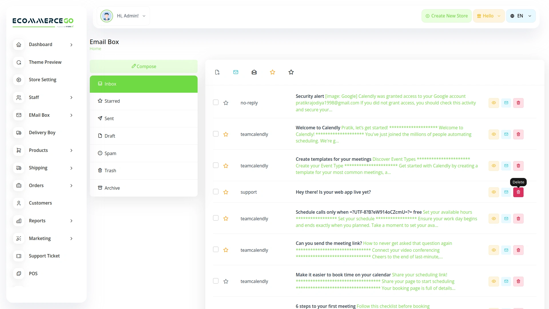Screen dimensions: 549x309
Task: Check the checkbox on the no-reply email
Action: coord(216,102)
